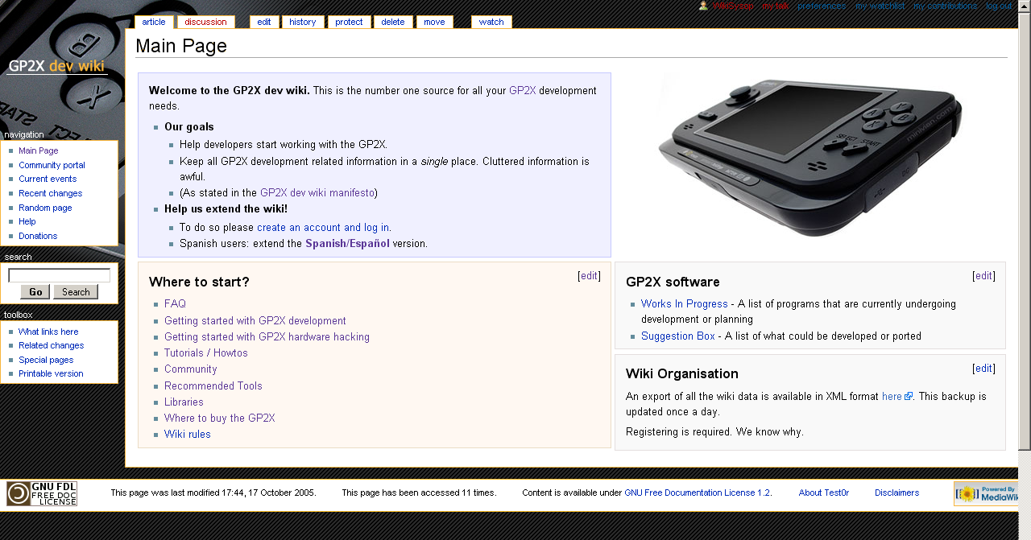Open the Spanish/Español version link
Screen dimensions: 1031x540
347,244
